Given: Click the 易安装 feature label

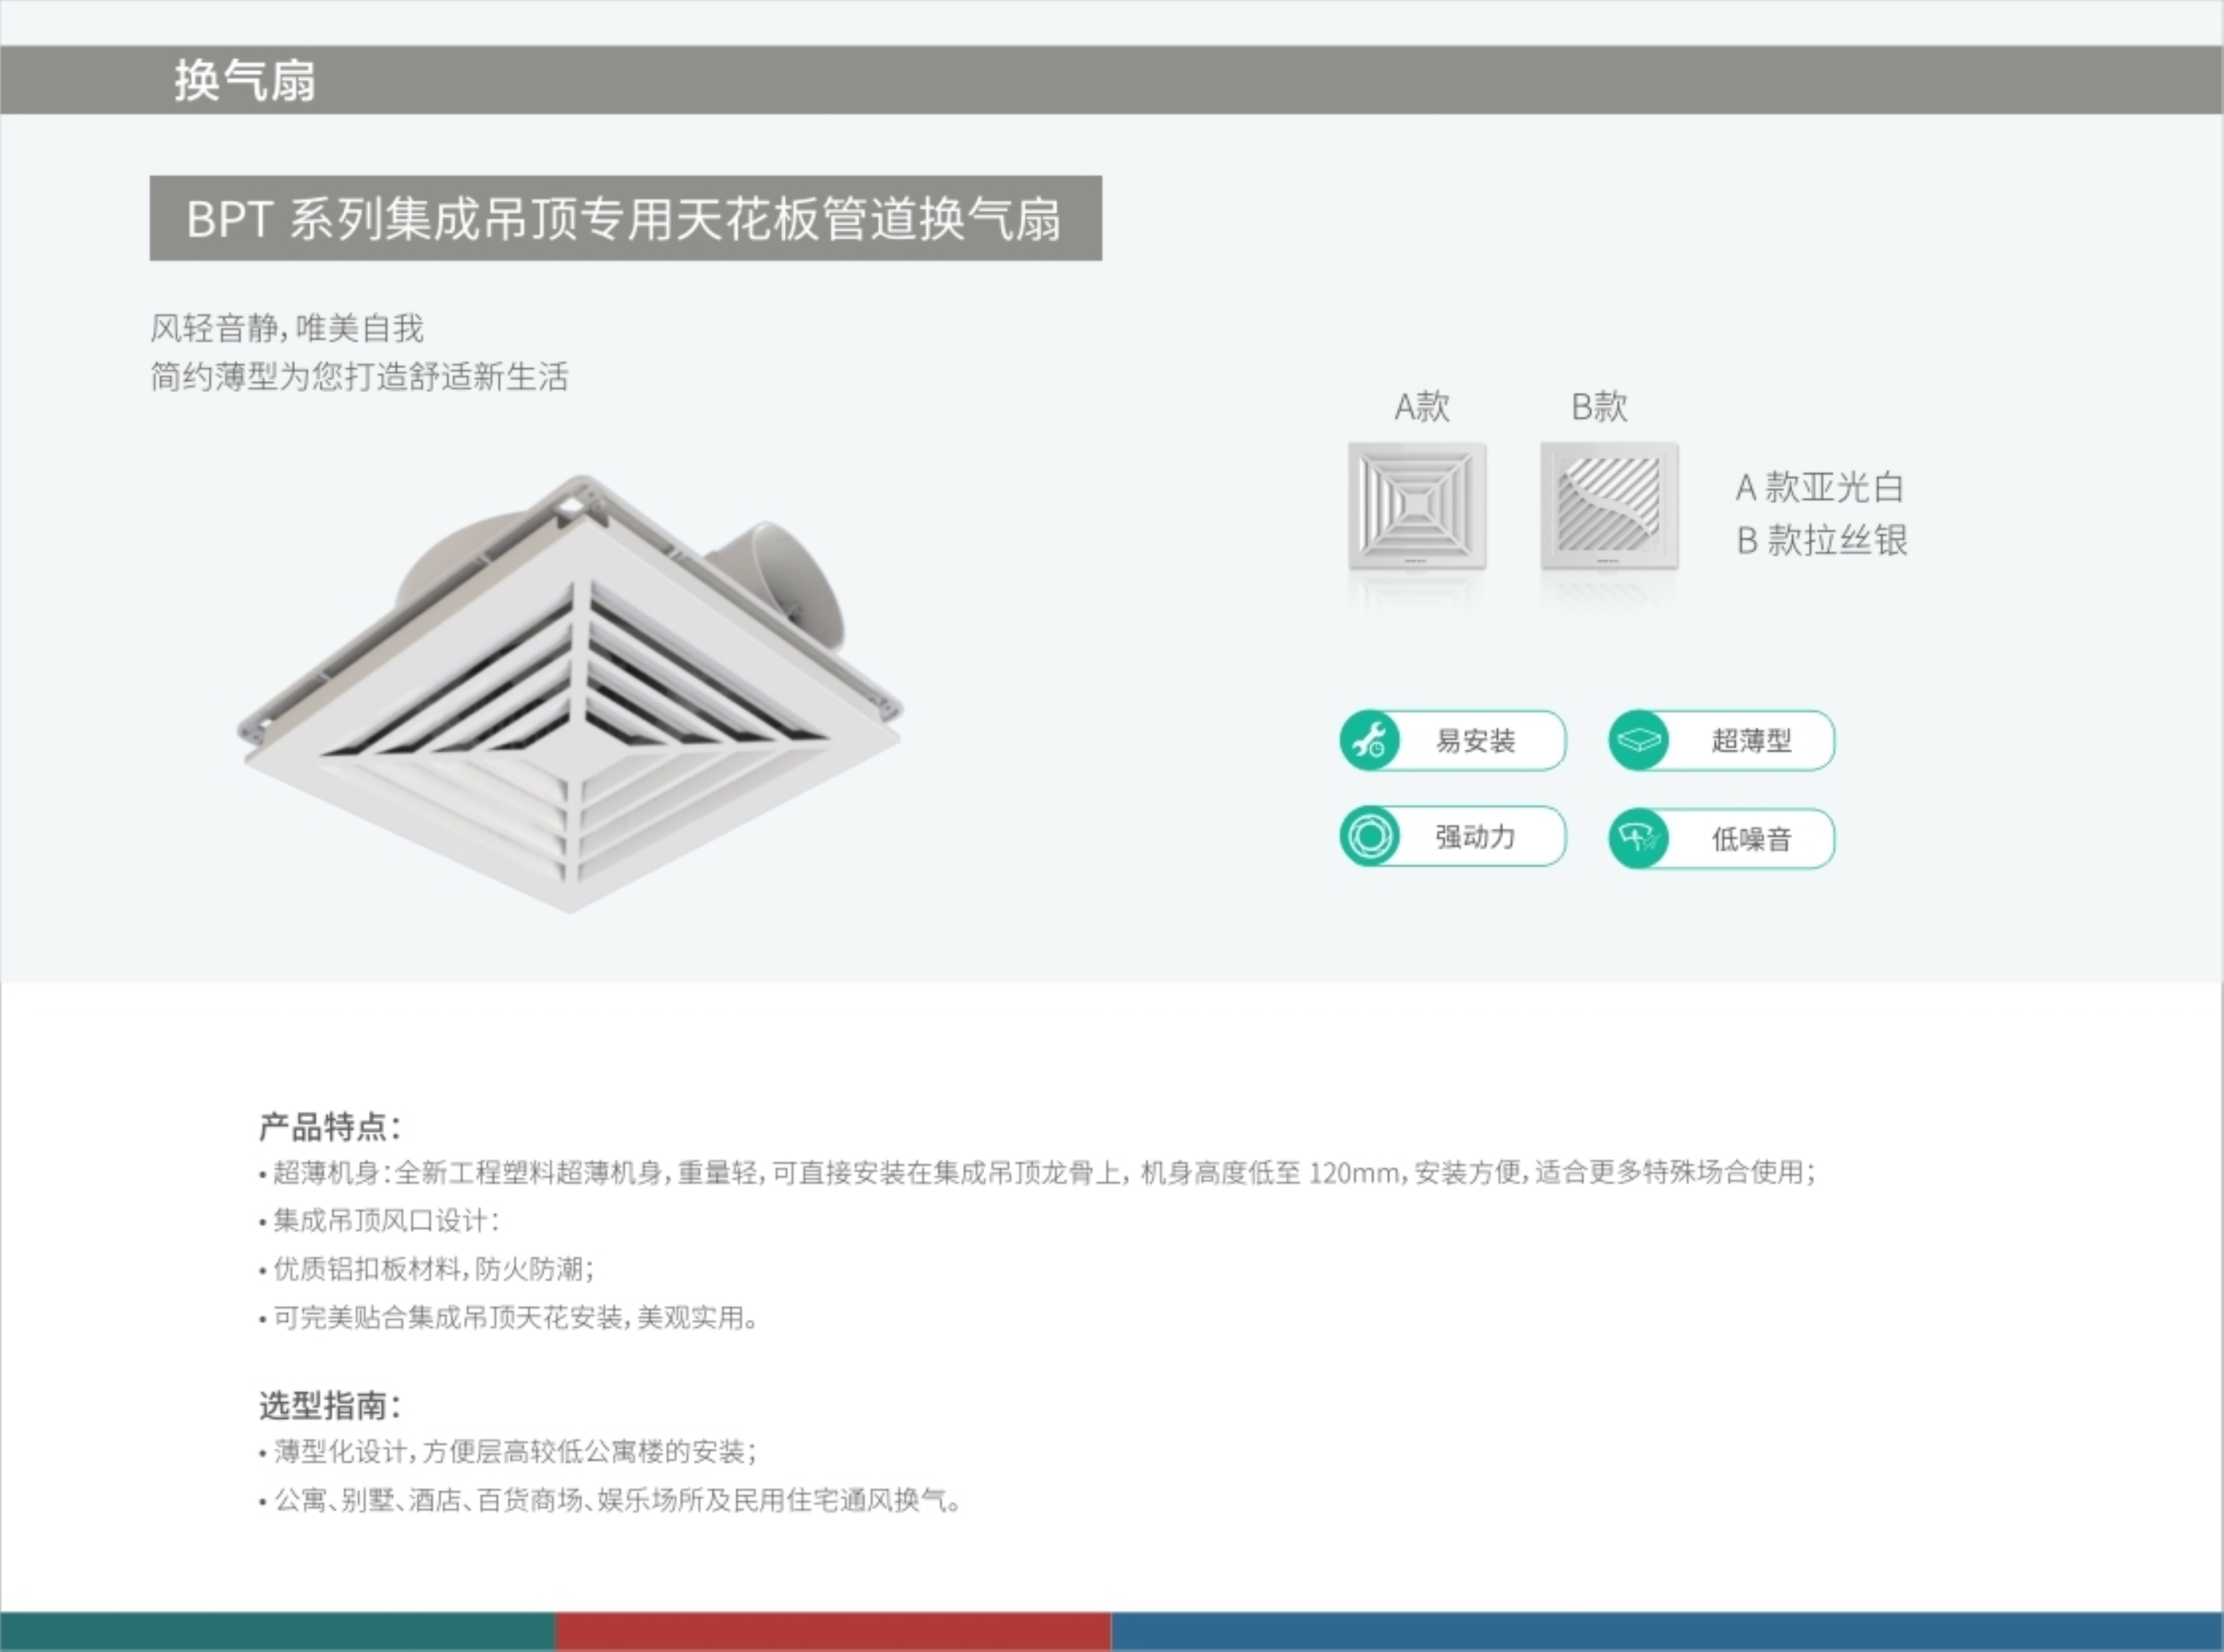Looking at the screenshot, I should pyautogui.click(x=1475, y=741).
